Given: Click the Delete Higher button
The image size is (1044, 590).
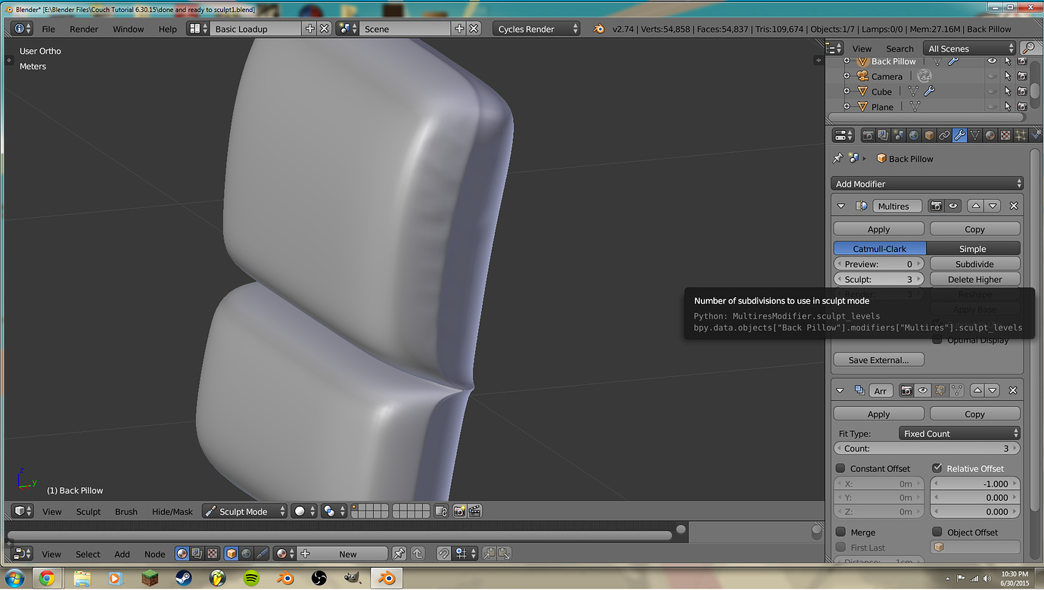Looking at the screenshot, I should (975, 279).
